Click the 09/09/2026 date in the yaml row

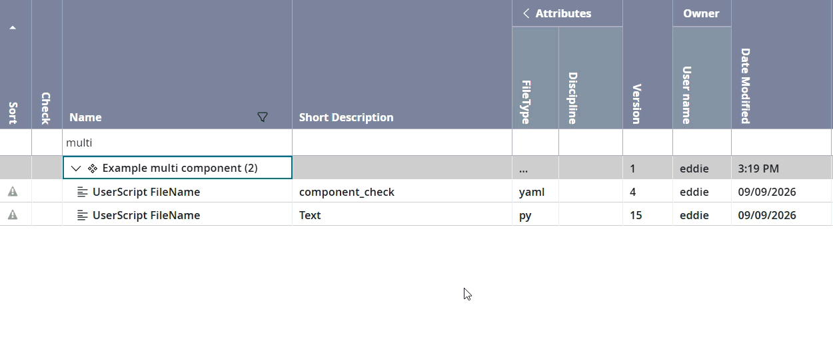click(782, 192)
